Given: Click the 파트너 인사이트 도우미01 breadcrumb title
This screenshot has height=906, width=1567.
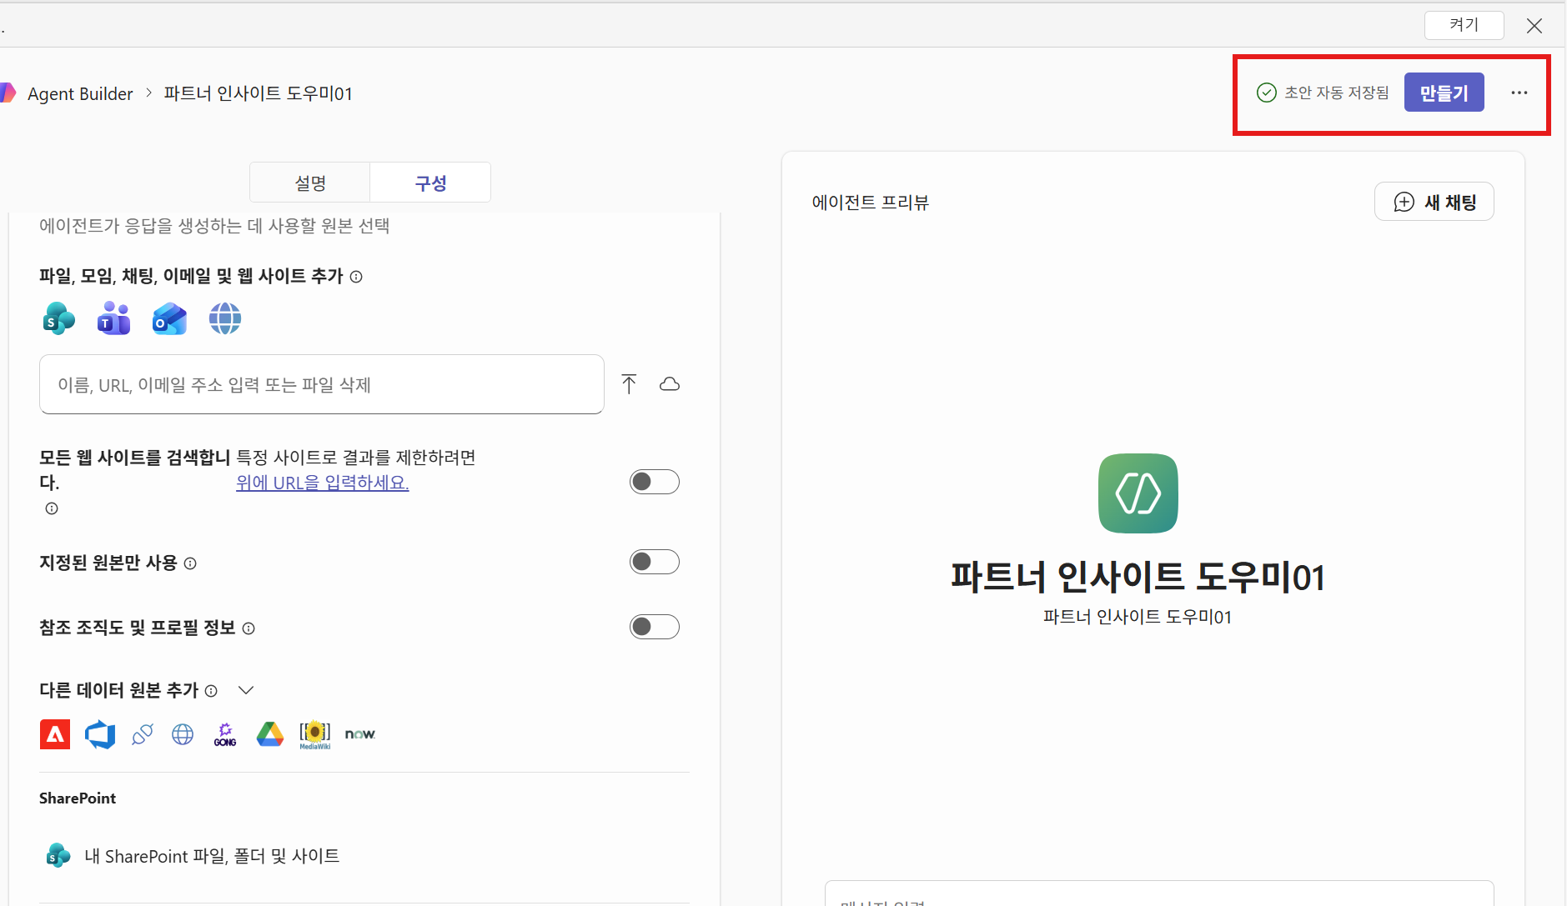Looking at the screenshot, I should click(258, 93).
